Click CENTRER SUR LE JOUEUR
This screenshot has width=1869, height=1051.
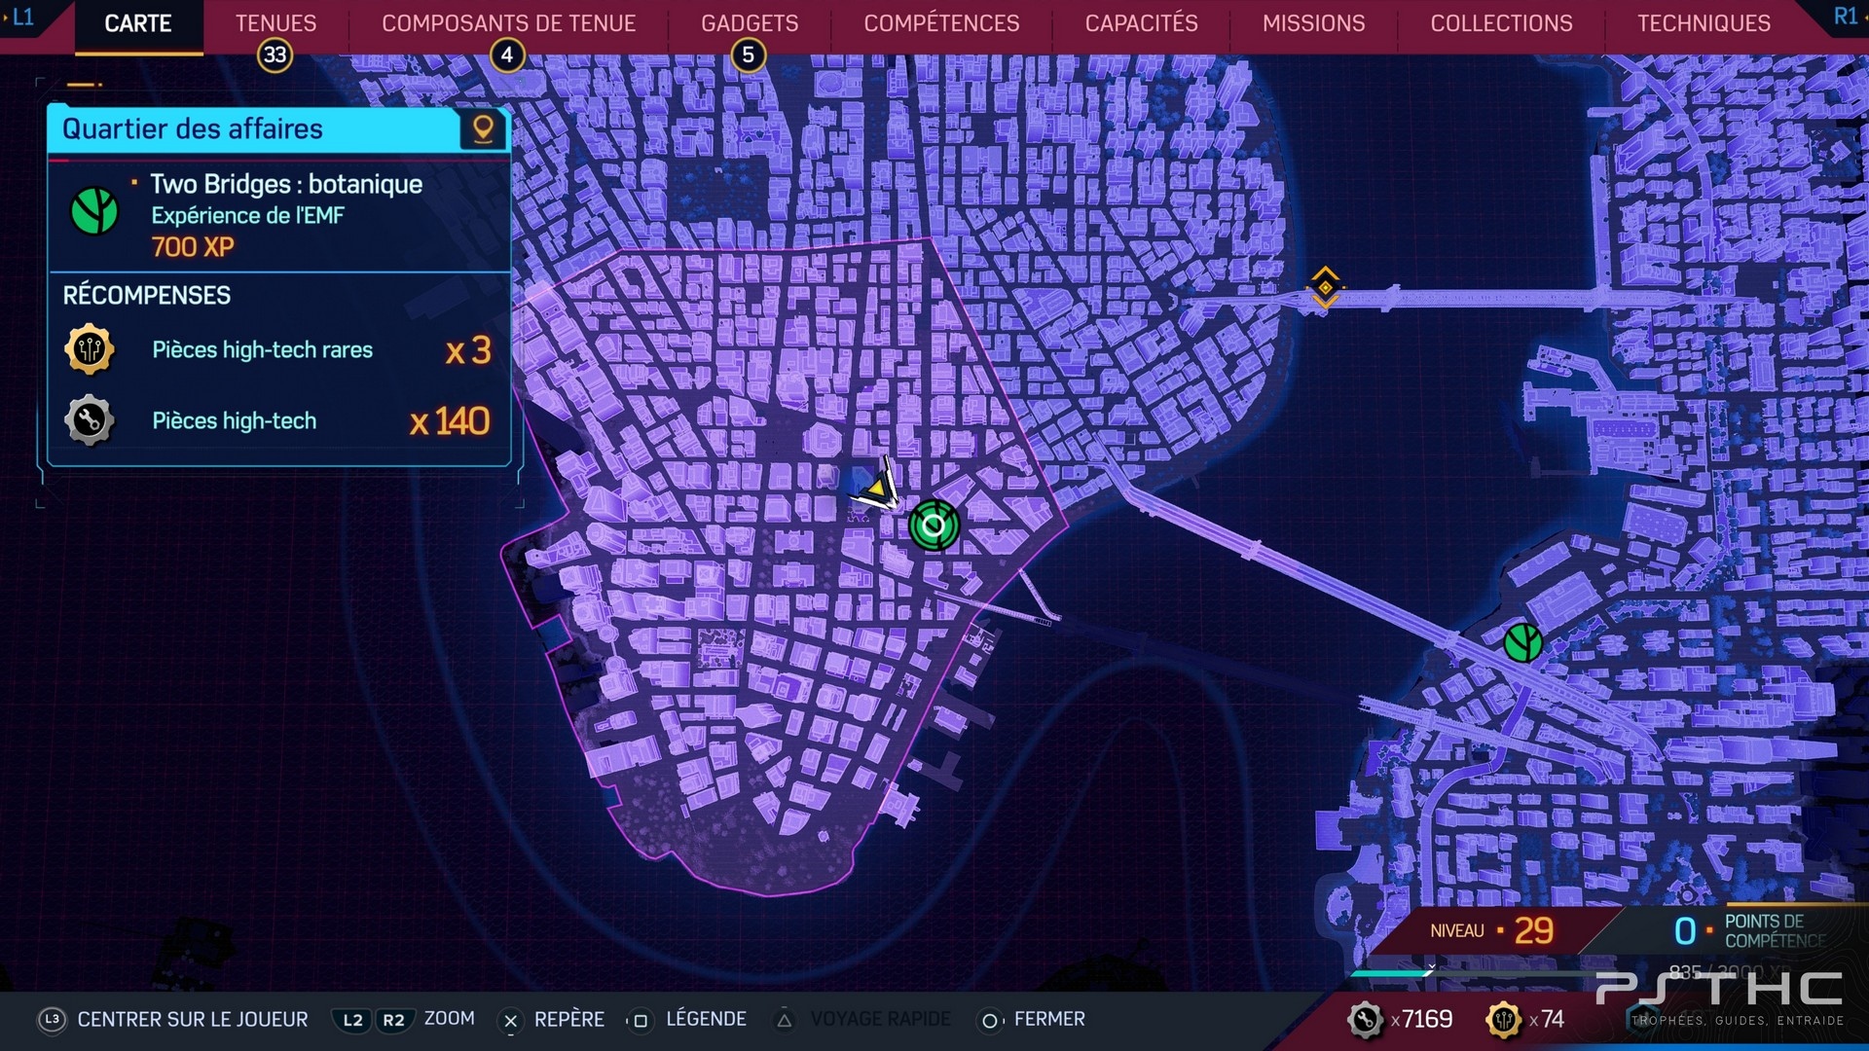(x=193, y=1020)
